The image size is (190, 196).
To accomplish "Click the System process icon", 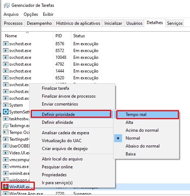I will (x=6, y=105).
